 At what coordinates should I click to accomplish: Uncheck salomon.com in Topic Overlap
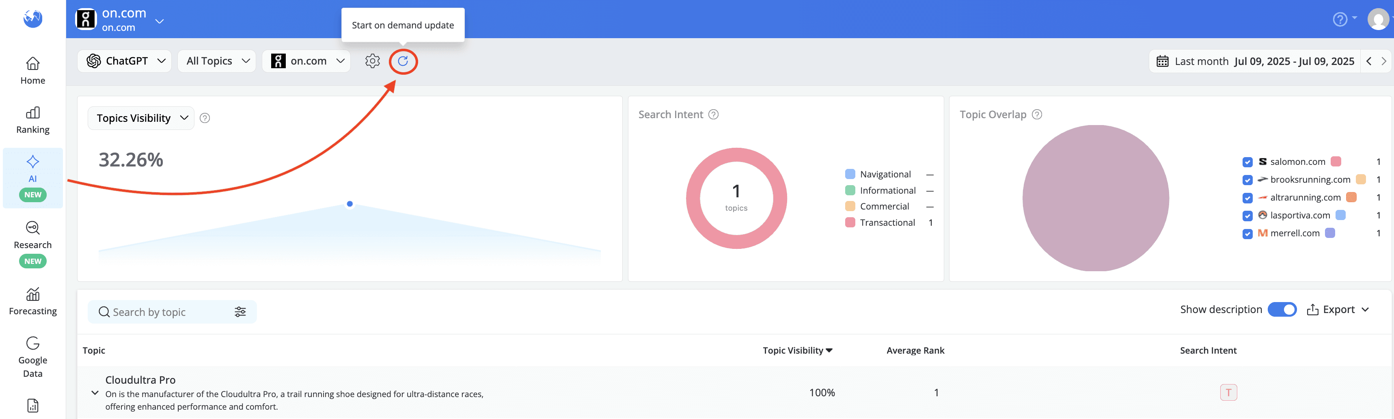point(1247,161)
